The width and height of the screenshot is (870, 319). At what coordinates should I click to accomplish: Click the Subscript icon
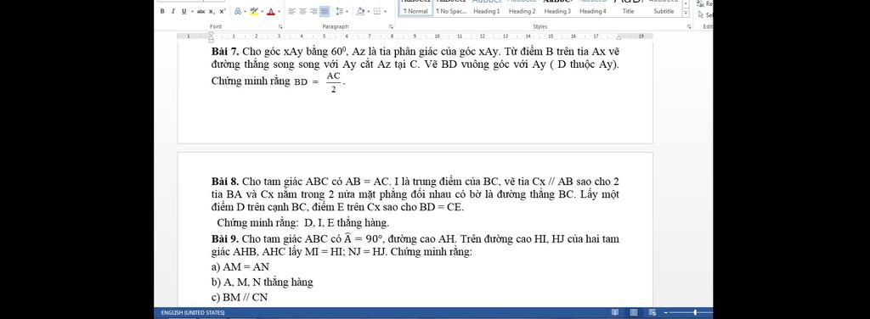212,11
